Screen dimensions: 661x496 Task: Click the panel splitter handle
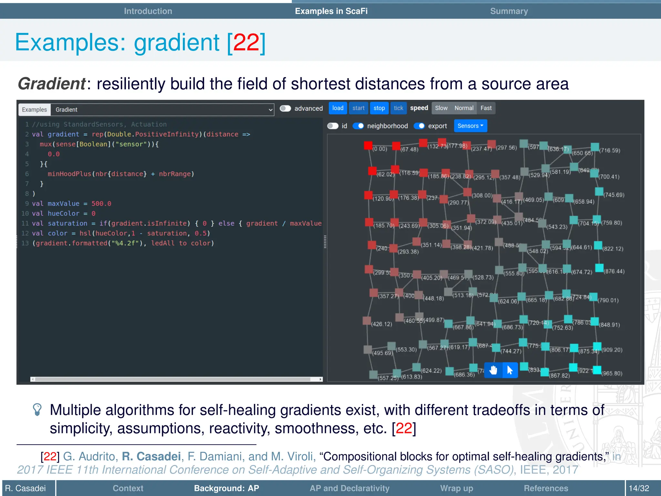(325, 242)
